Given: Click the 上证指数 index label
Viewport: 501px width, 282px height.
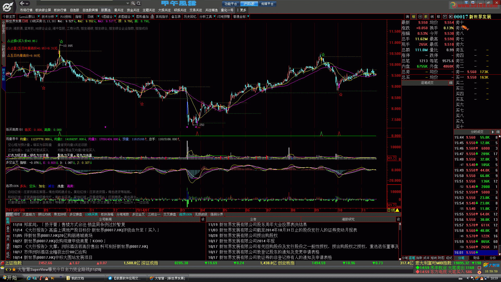Looking at the screenshot, I should (x=14, y=263).
